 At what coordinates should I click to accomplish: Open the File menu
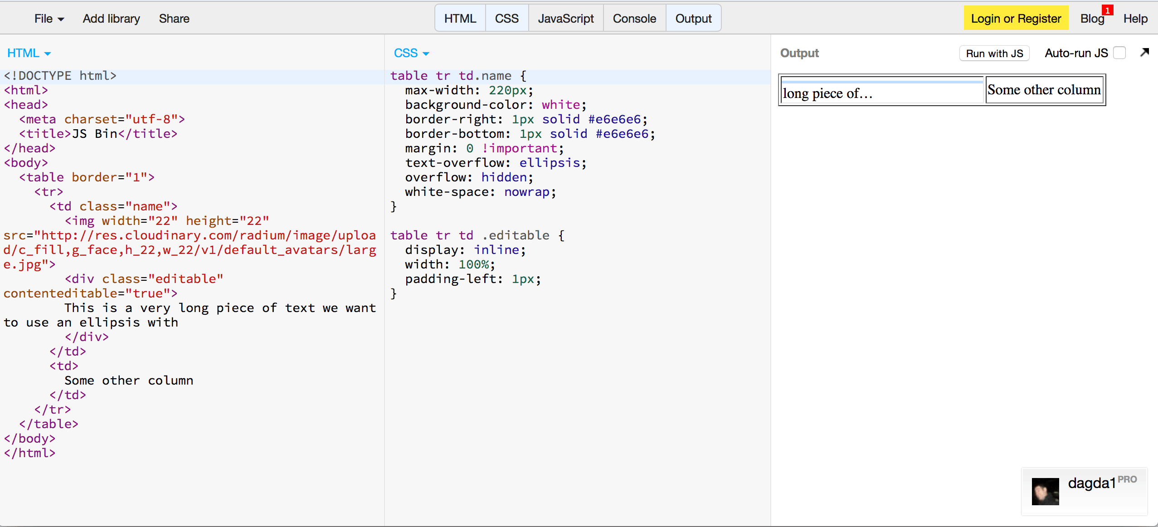coord(49,19)
